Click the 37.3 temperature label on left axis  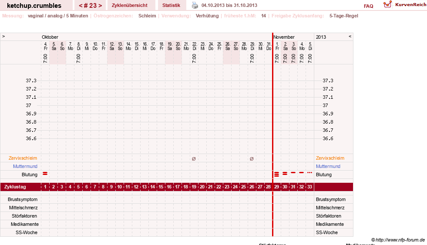click(31, 81)
